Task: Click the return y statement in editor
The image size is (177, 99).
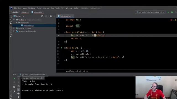Action: (x=76, y=38)
